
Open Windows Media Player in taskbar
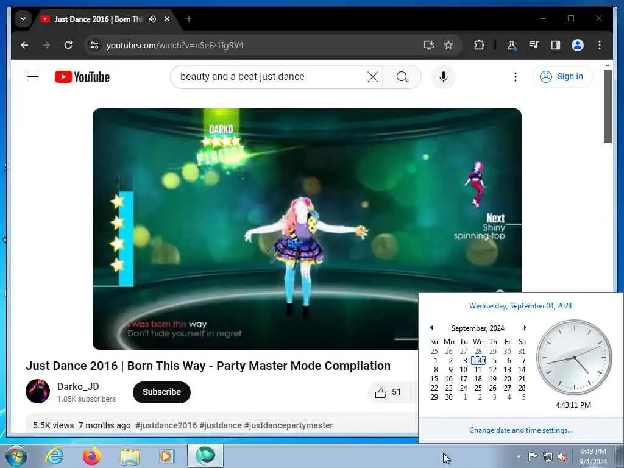point(166,456)
